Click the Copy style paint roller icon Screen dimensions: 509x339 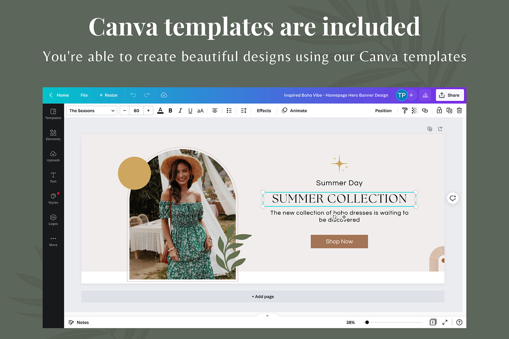[405, 111]
